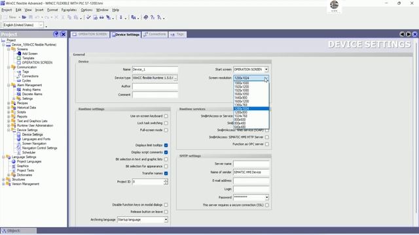The height and width of the screenshot is (235, 419).
Task: Increase Project ID with the stepper
Action: pos(166,180)
